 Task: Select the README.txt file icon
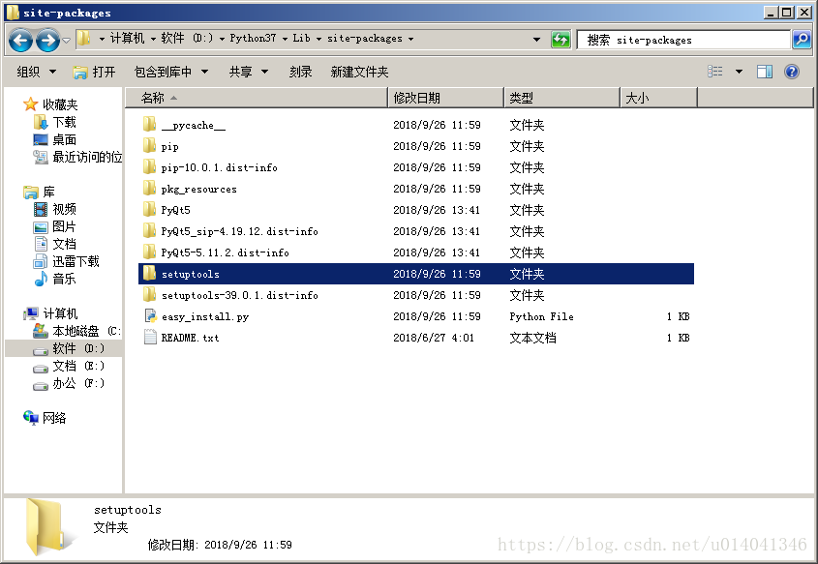(x=150, y=338)
